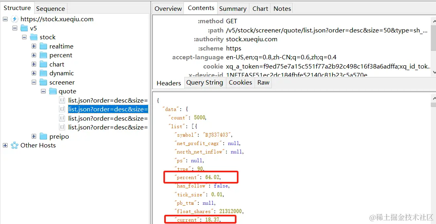Select the last list.json request entry

108,127
